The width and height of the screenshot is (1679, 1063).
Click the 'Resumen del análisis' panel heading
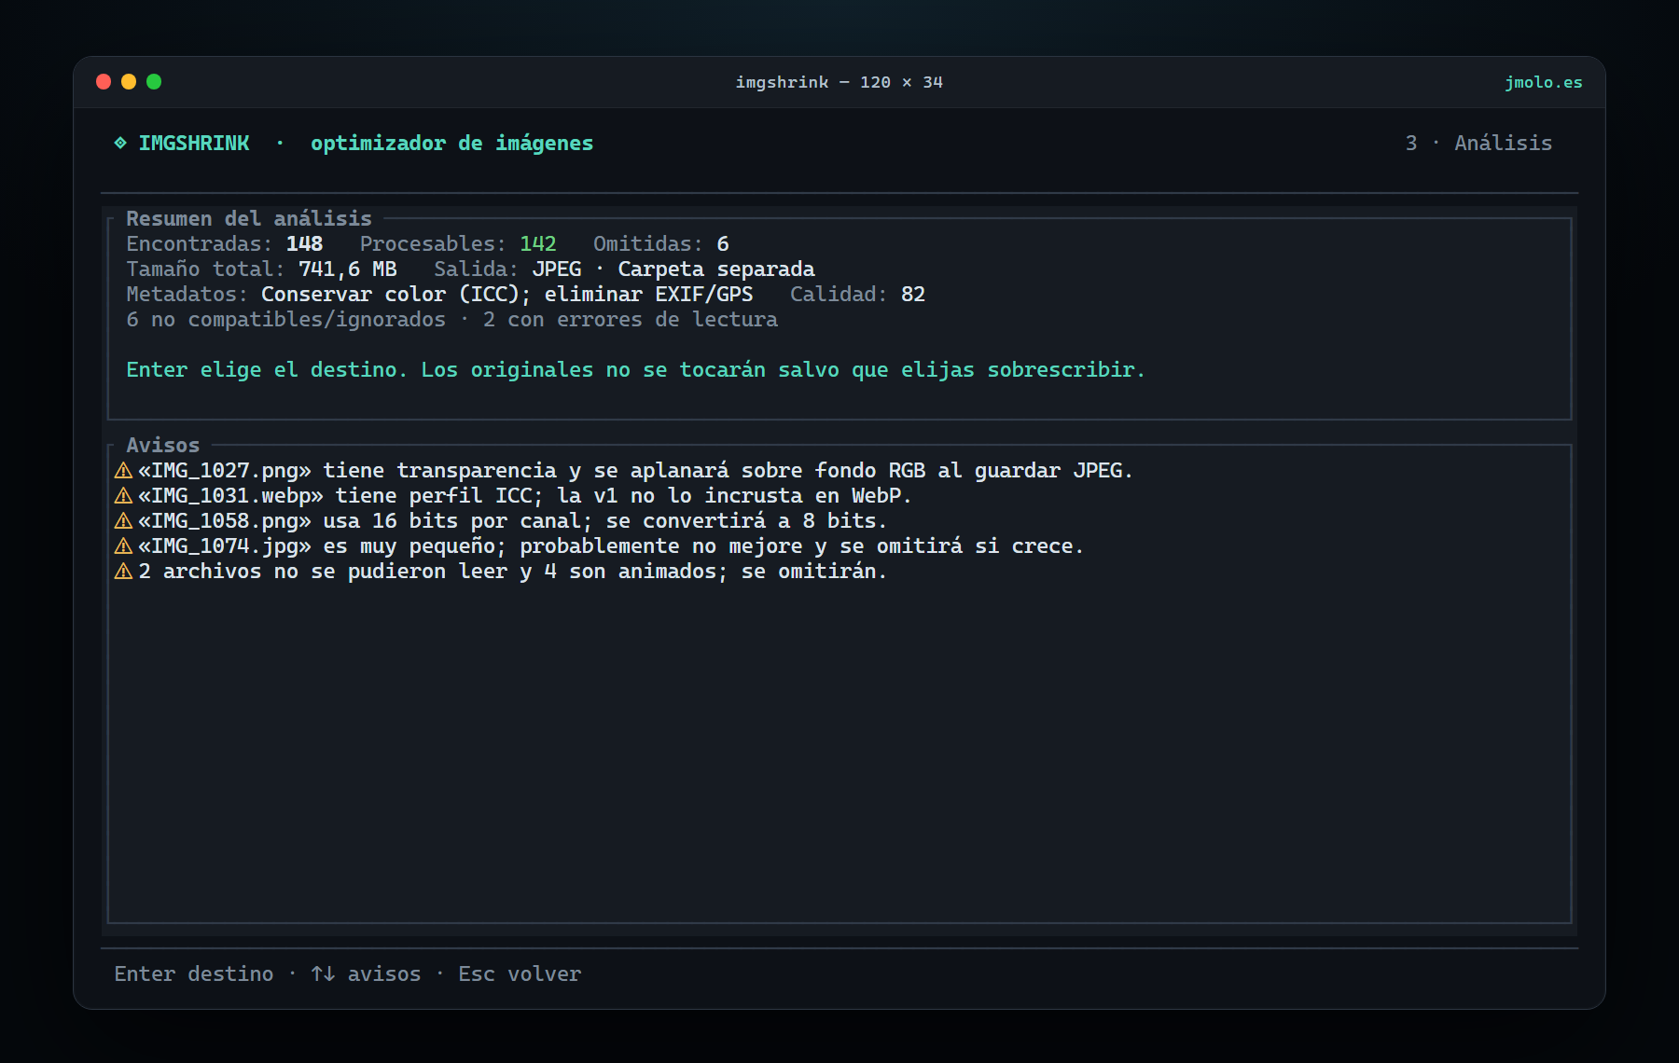pos(249,218)
